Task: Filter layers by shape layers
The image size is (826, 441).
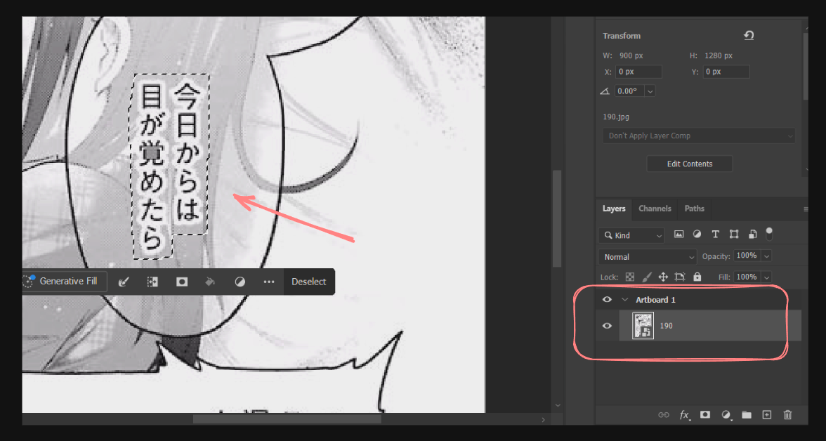Action: click(733, 235)
